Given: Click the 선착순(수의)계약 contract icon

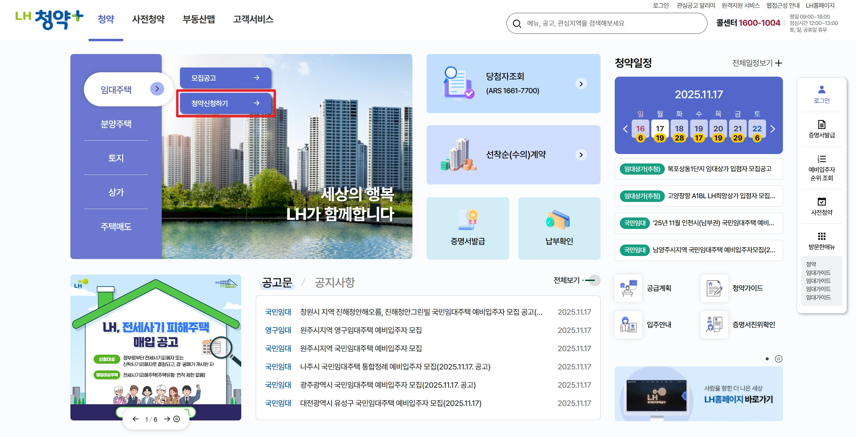Looking at the screenshot, I should tap(458, 155).
